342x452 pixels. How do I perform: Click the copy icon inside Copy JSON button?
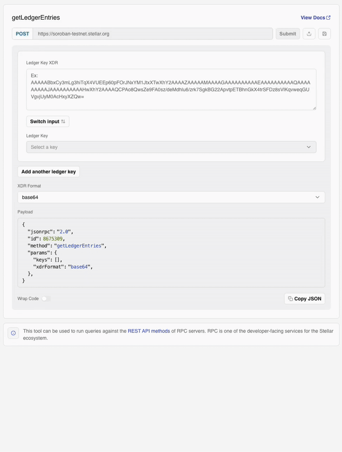[x=290, y=298]
